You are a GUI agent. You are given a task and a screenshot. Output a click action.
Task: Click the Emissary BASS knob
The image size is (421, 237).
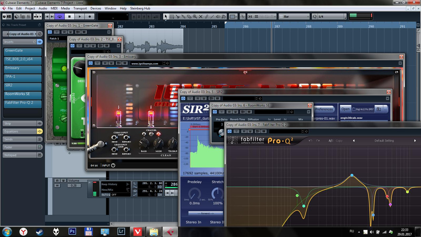point(144,144)
